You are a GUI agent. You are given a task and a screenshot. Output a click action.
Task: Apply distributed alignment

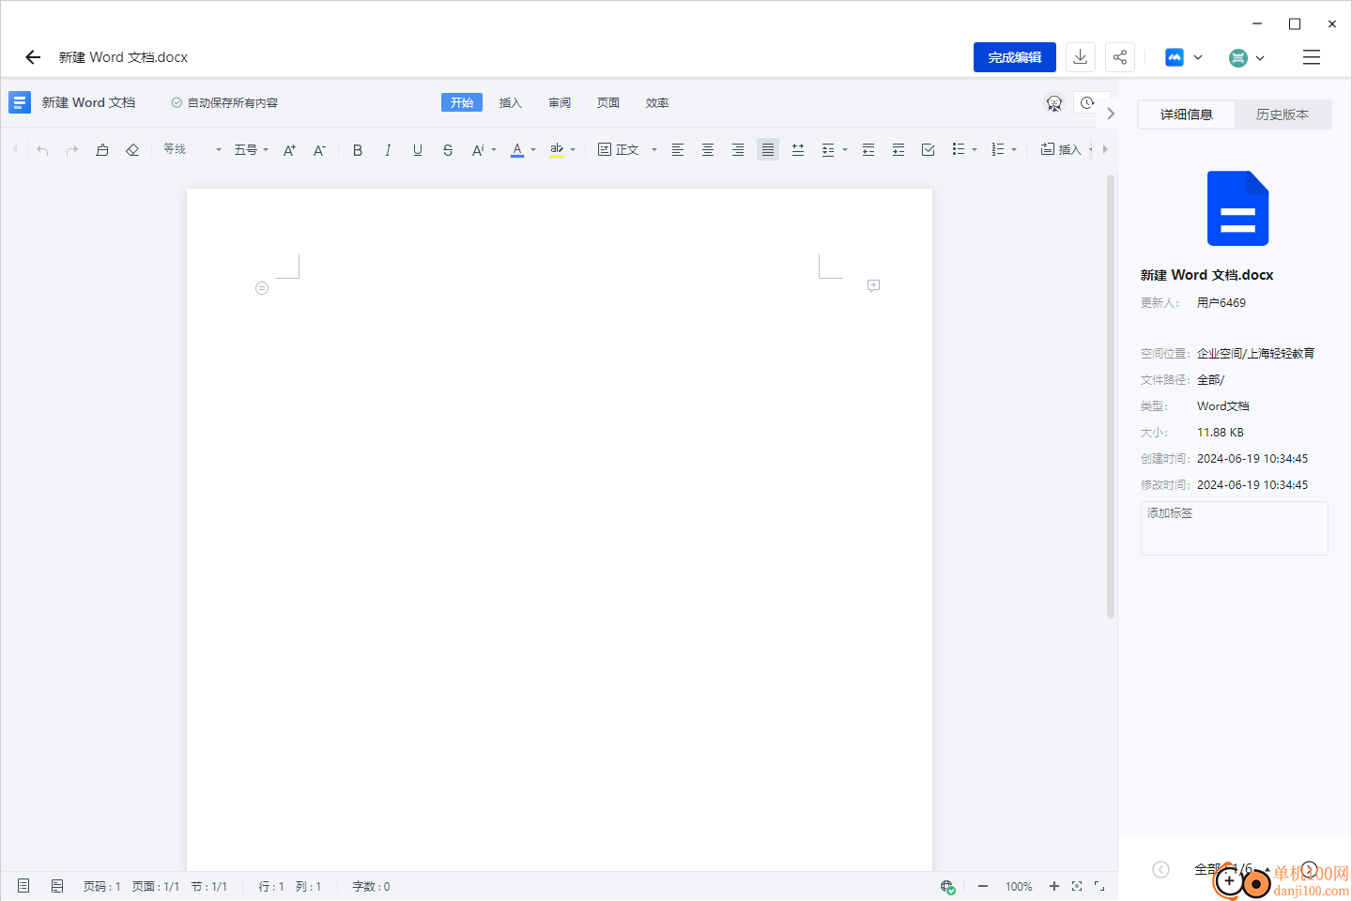click(x=798, y=150)
